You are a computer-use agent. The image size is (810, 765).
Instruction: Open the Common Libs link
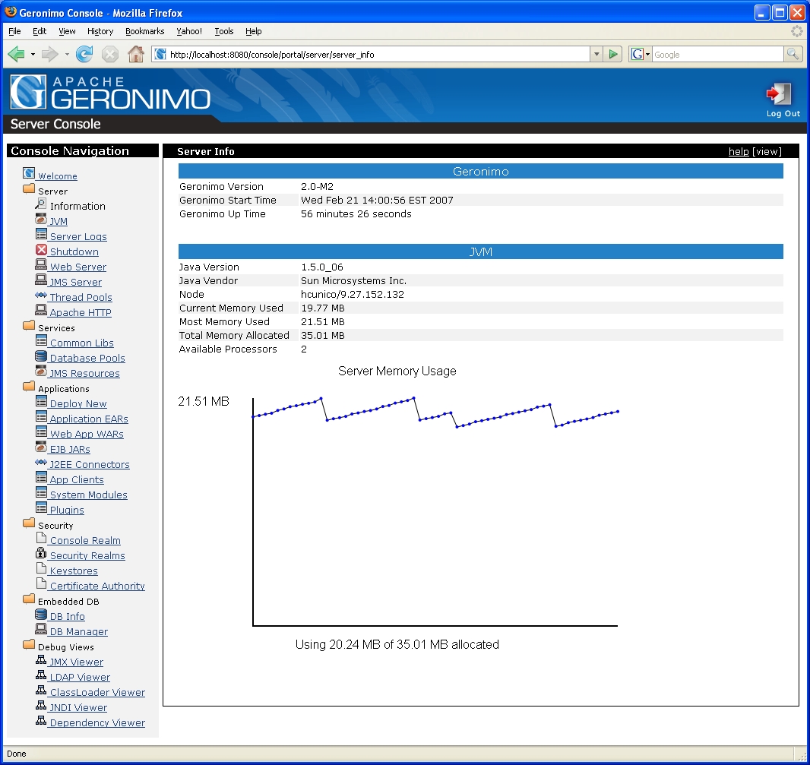81,343
